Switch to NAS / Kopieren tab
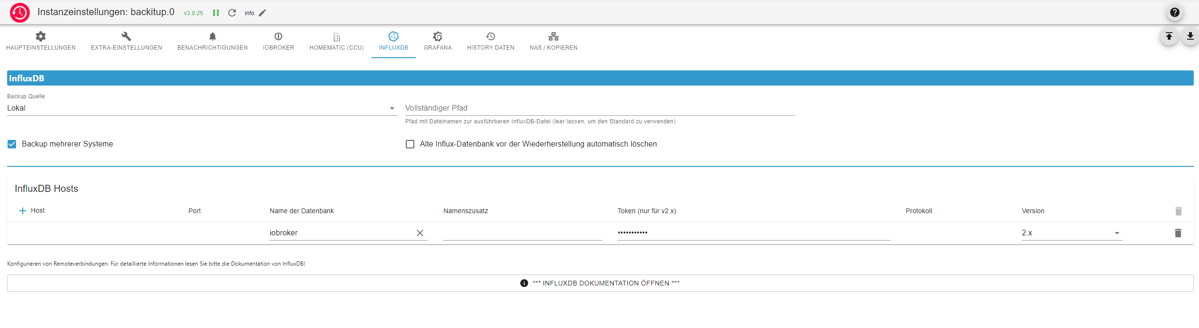 [554, 41]
